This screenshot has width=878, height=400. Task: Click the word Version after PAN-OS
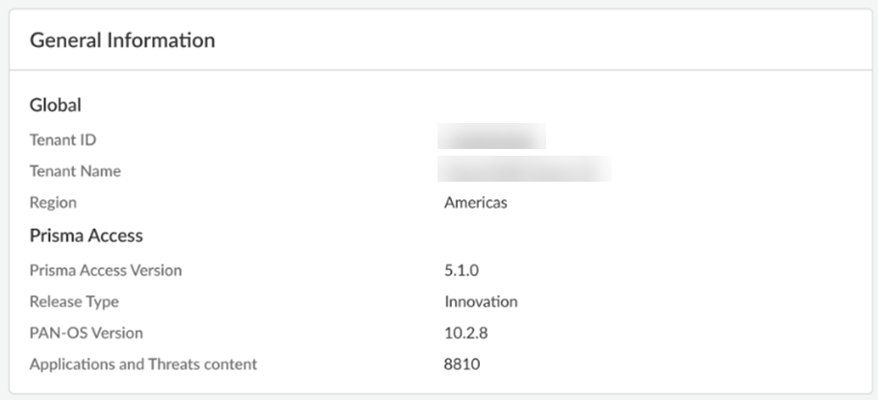point(117,333)
